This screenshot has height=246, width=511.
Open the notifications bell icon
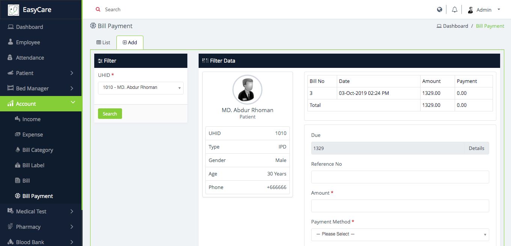point(455,10)
